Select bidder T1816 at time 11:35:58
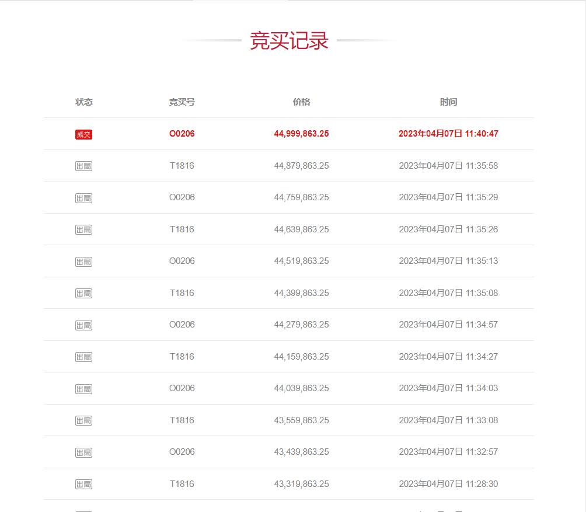Image resolution: width=586 pixels, height=512 pixels. (x=182, y=166)
